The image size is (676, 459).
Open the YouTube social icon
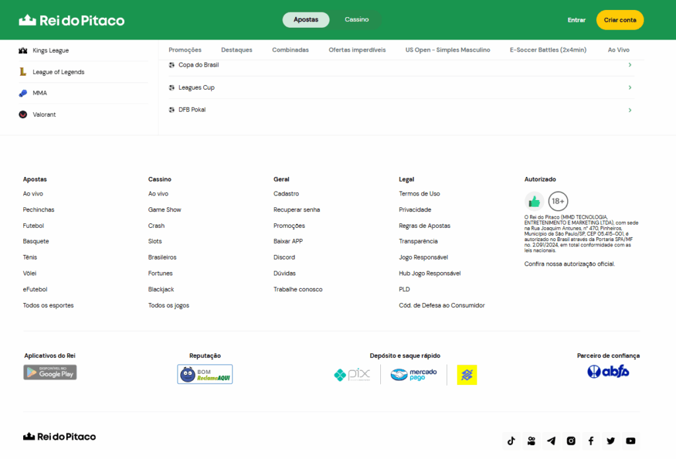tap(630, 441)
